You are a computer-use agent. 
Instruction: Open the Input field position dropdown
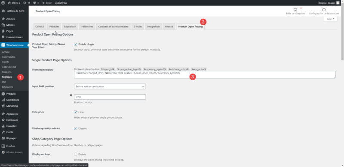click(x=110, y=86)
